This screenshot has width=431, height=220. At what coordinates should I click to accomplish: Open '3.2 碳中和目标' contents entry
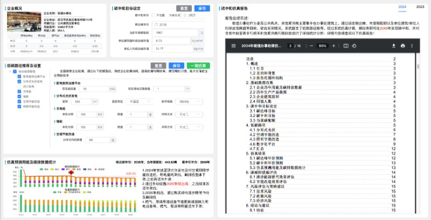[262, 115]
